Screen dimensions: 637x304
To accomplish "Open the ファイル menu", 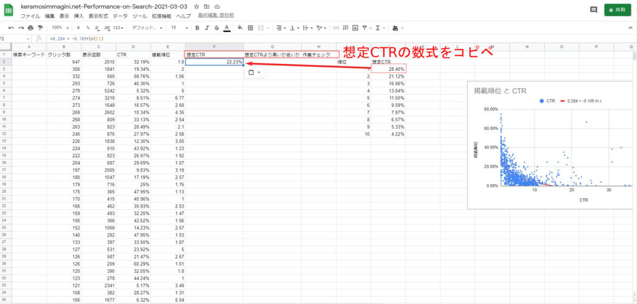I will coord(30,16).
